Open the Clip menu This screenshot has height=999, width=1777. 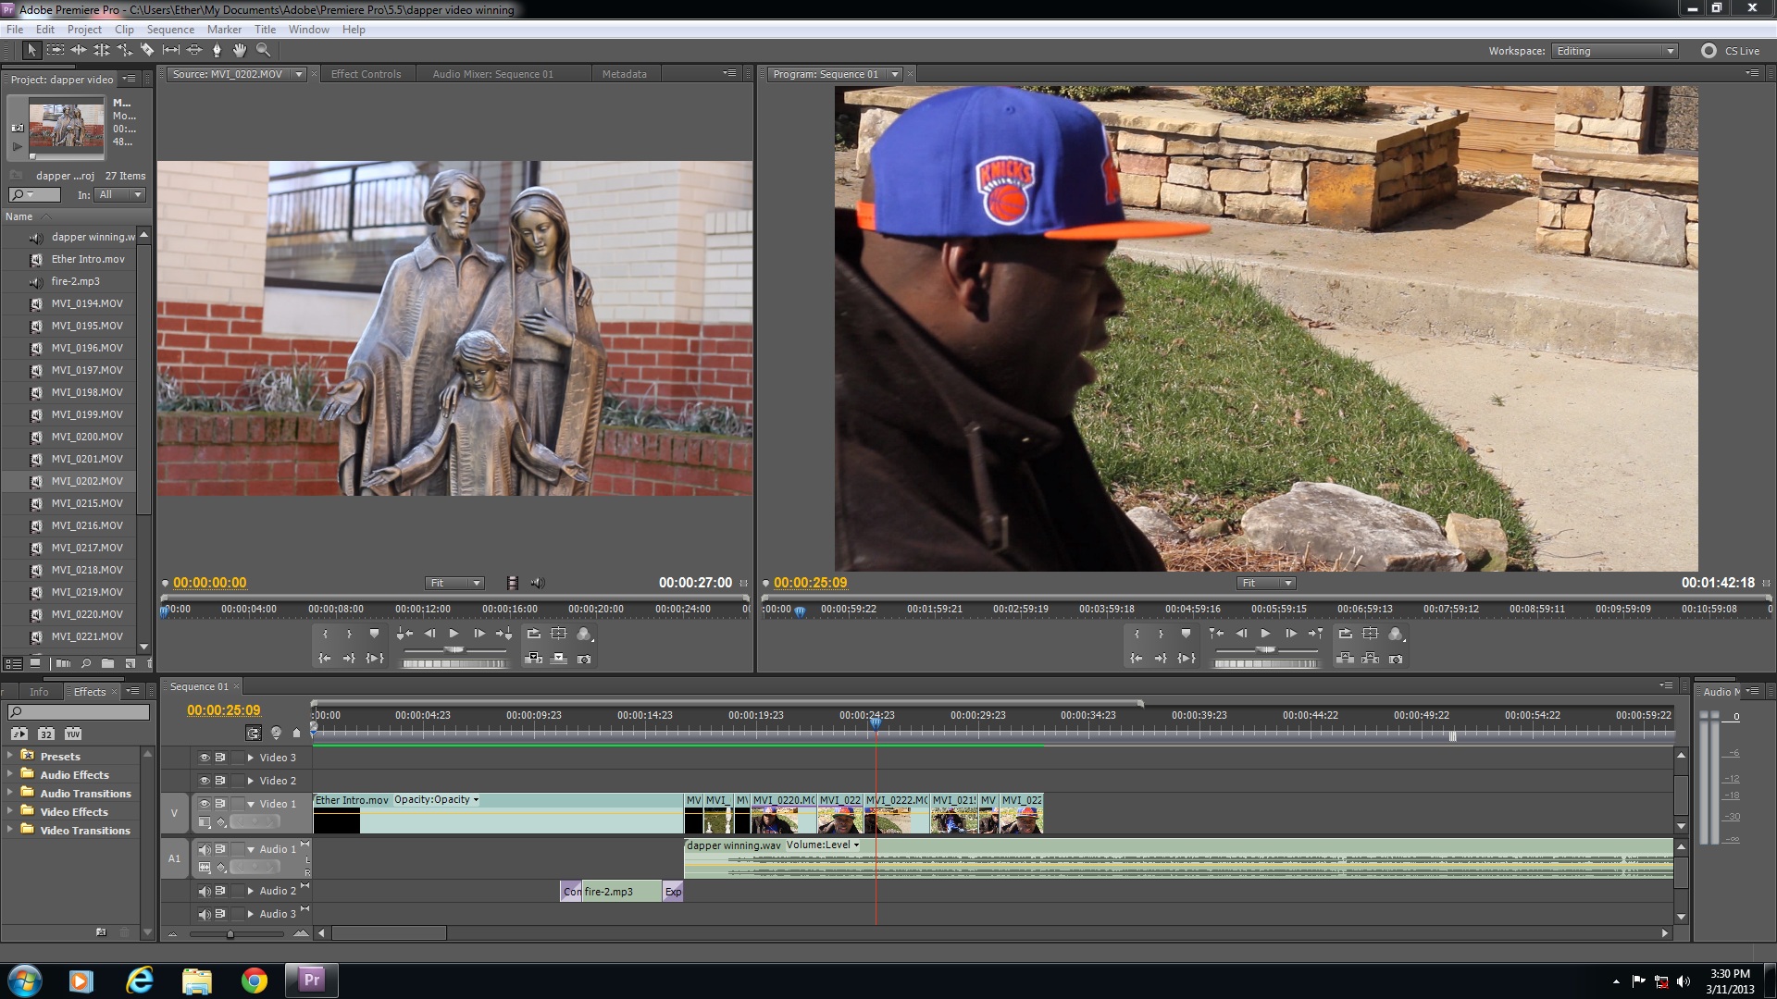124,30
